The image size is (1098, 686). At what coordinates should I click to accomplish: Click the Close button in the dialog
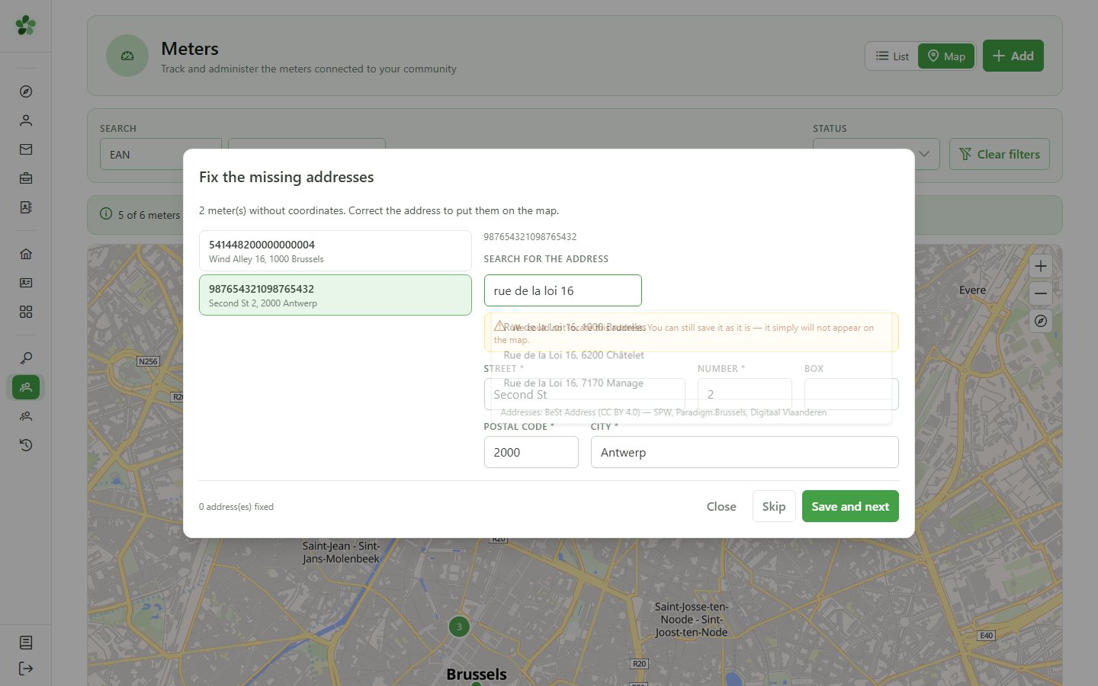point(721,506)
